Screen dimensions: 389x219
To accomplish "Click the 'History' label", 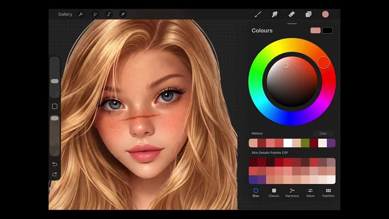I will (x=257, y=133).
